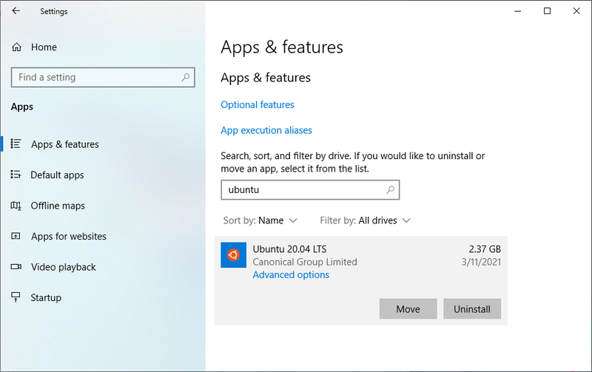Click the Ubuntu app logo icon
Screen dimensions: 592x372
tap(233, 255)
